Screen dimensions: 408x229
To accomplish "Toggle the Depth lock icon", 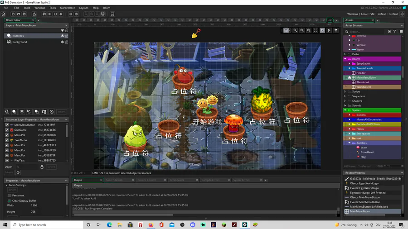I will tap(42, 167).
